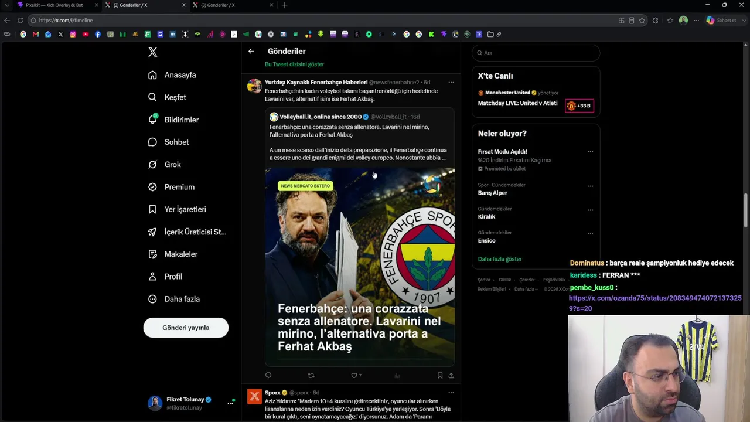750x422 pixels.
Task: Share the Fenerbahçe Haberleri post
Action: pos(451,376)
